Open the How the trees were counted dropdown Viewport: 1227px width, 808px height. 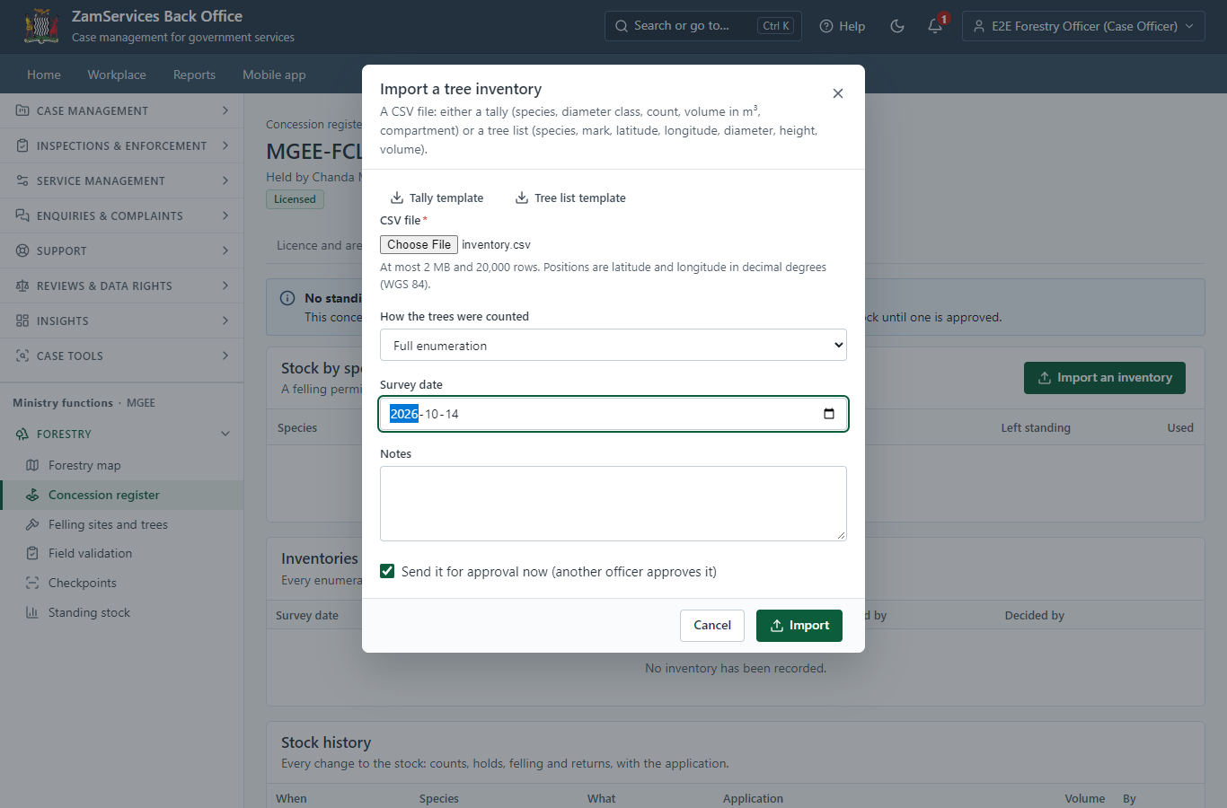pyautogui.click(x=613, y=345)
